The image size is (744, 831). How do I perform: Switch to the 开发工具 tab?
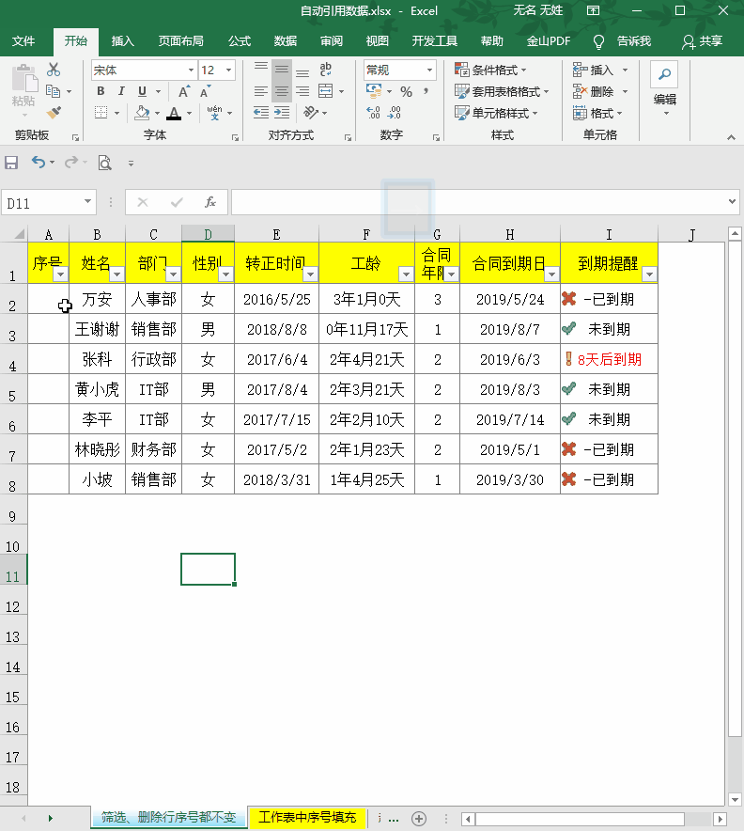click(434, 41)
